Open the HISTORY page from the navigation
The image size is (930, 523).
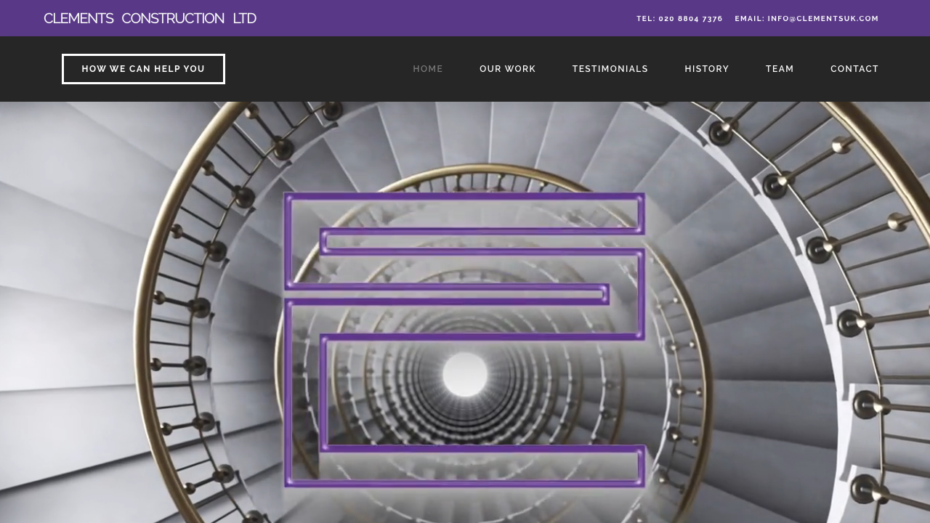[x=707, y=68]
